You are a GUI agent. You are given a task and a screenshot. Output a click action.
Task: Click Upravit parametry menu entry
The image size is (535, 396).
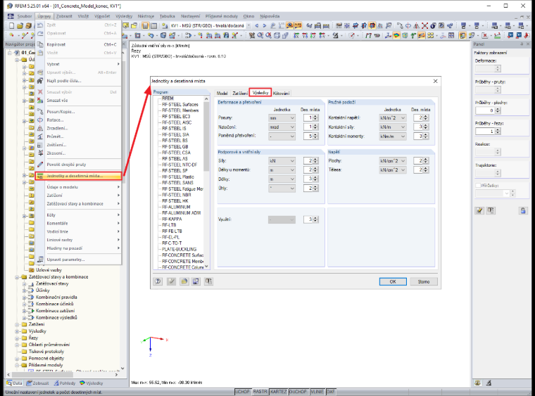[x=78, y=260]
